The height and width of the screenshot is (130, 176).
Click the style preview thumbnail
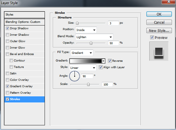(x=159, y=51)
